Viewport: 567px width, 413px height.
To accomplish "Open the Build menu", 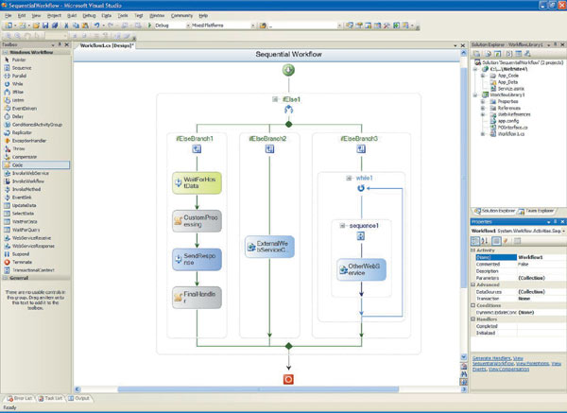I will (x=72, y=15).
